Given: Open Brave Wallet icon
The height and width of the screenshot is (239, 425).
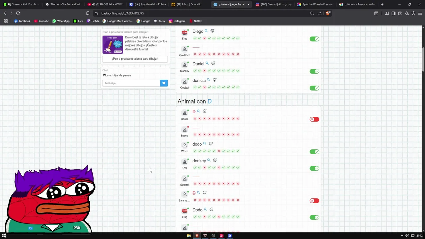Looking at the screenshot, I should point(400,13).
